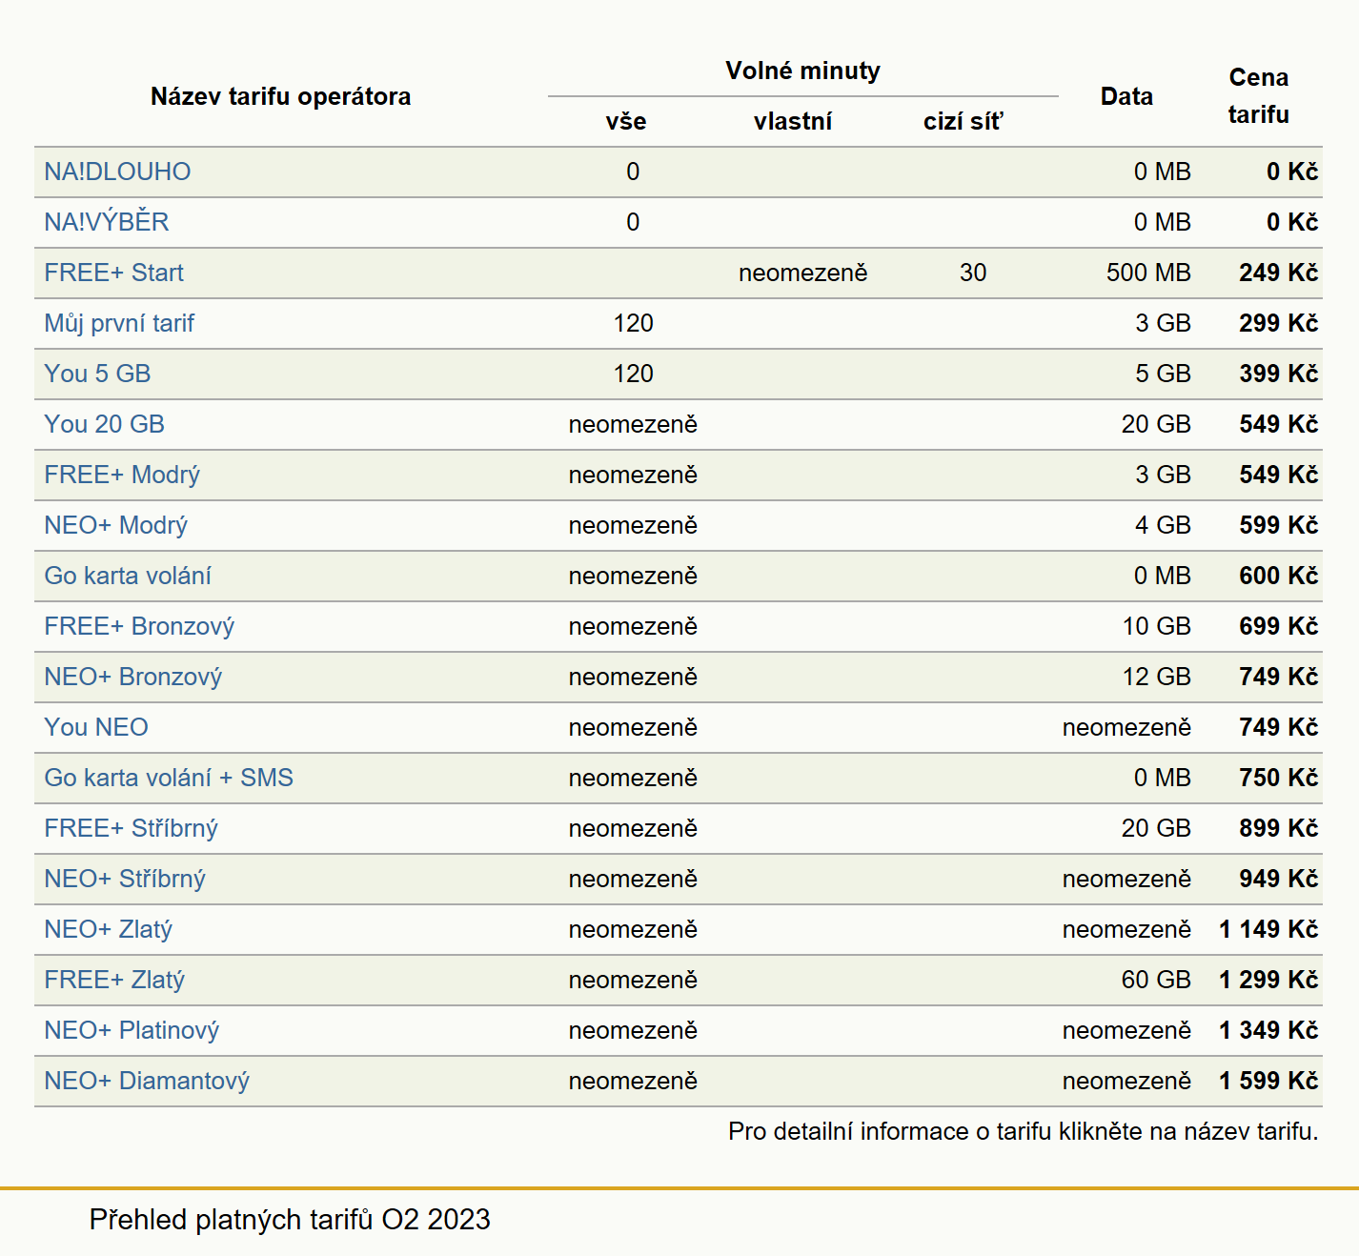Select the 750 Kč price cell
This screenshot has width=1359, height=1256.
pyautogui.click(x=1278, y=778)
